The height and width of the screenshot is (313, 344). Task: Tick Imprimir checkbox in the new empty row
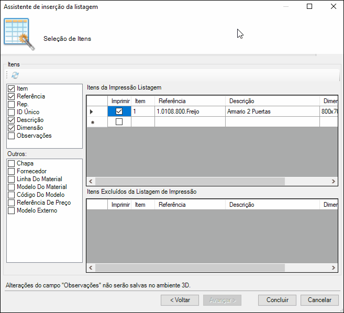pyautogui.click(x=119, y=122)
